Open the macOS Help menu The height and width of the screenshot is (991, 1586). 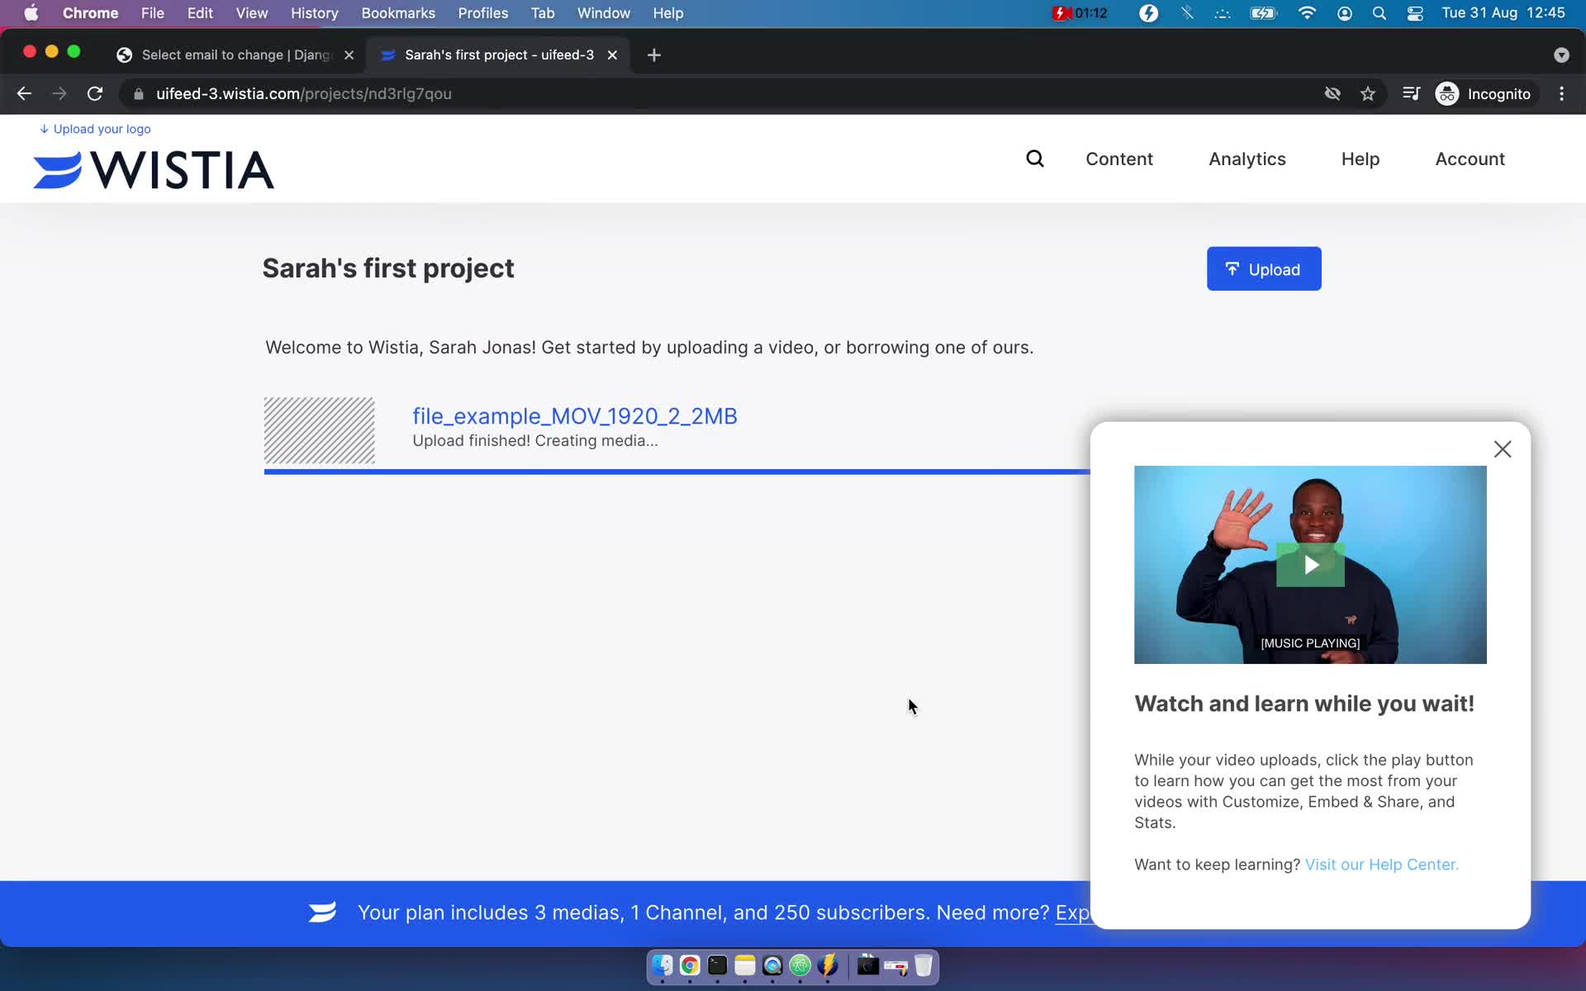(667, 12)
